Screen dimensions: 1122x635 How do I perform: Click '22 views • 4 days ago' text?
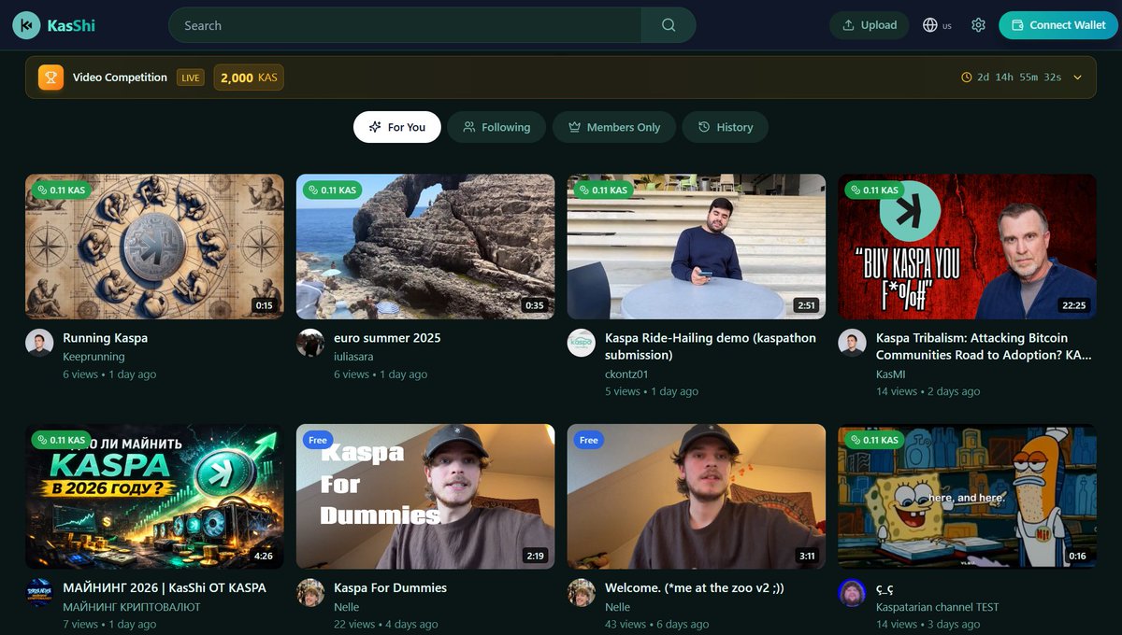click(385, 625)
